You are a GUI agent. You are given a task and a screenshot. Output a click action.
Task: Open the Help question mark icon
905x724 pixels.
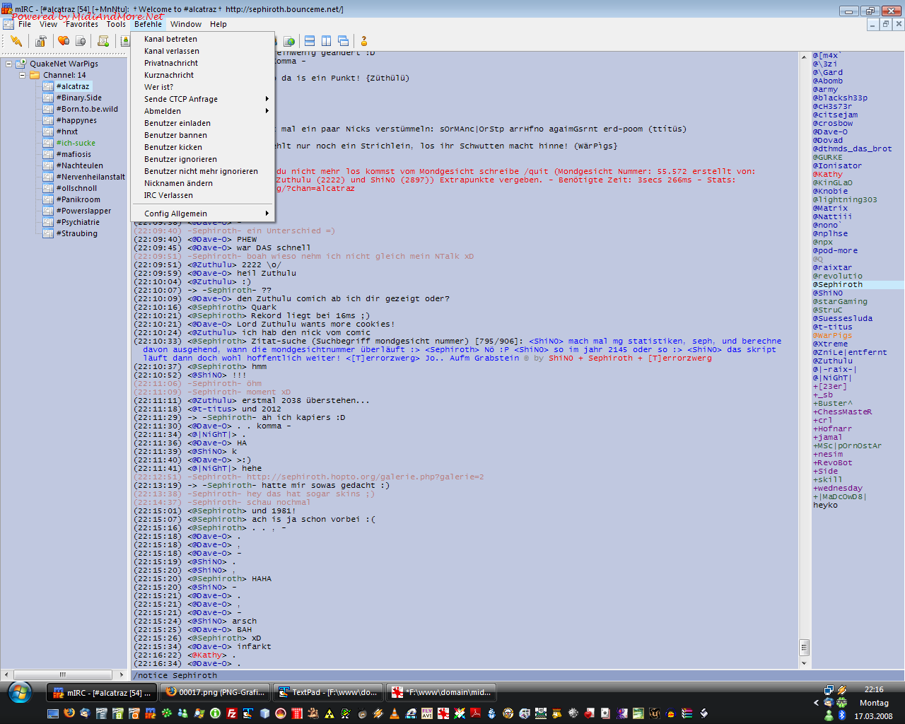coord(364,41)
